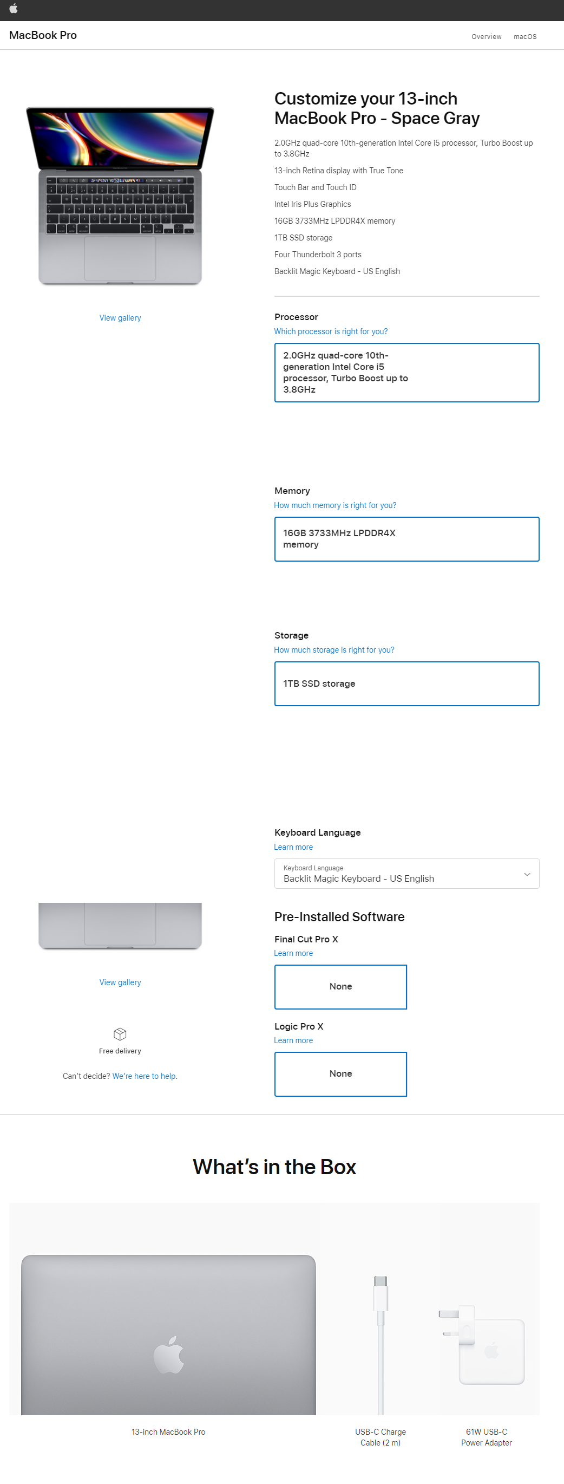Open View gallery below top MacBook image
This screenshot has width=564, height=1484.
(x=120, y=318)
